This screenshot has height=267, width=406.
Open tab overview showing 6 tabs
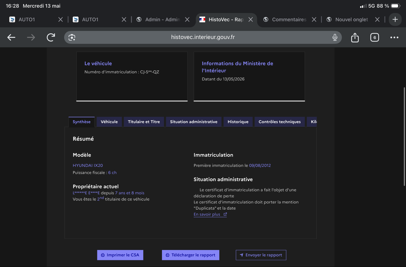pyautogui.click(x=374, y=38)
